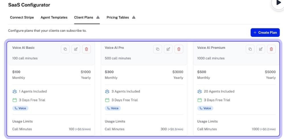Duplicate the Voice AI Premium plan
The image size is (284, 139).
[250, 49]
